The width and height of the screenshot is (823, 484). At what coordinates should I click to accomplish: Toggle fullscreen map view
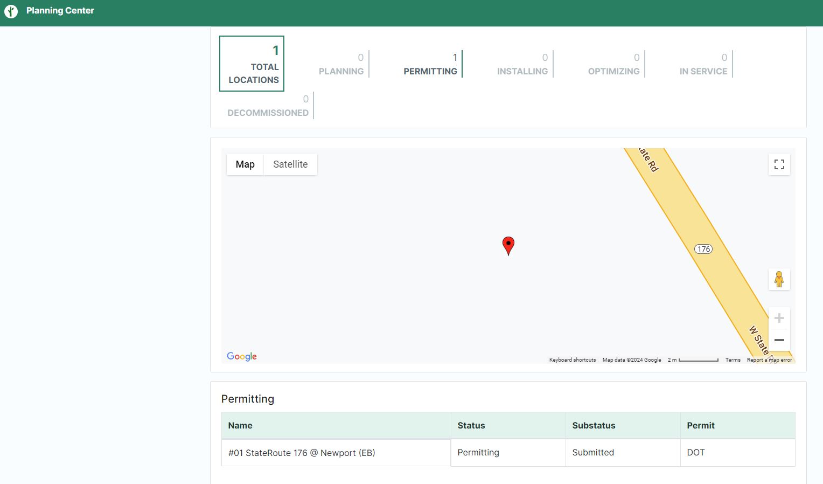pyautogui.click(x=779, y=164)
